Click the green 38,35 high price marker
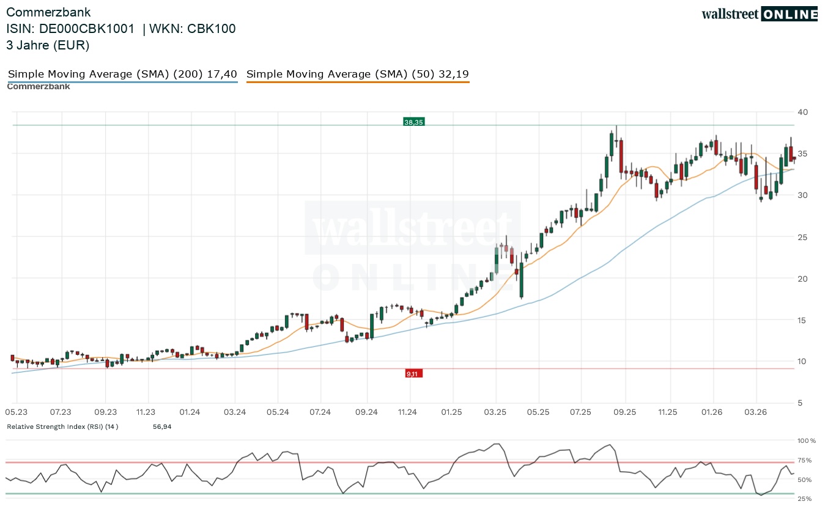Image resolution: width=825 pixels, height=515 pixels. point(413,122)
